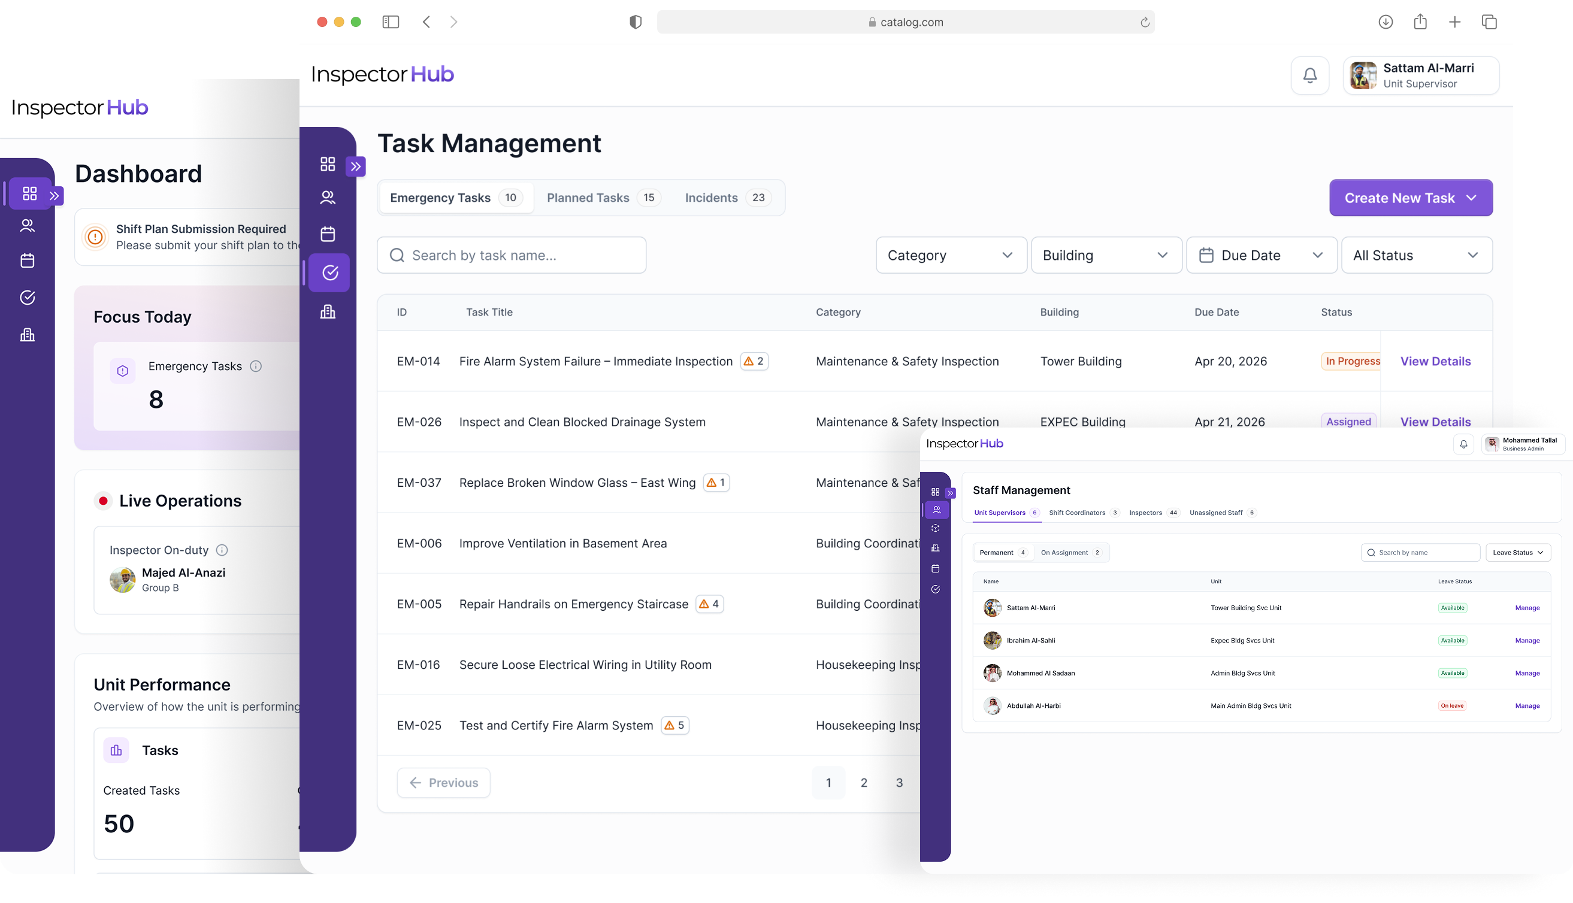The width and height of the screenshot is (1573, 903).
Task: Expand the All Status dropdown
Action: [1416, 256]
